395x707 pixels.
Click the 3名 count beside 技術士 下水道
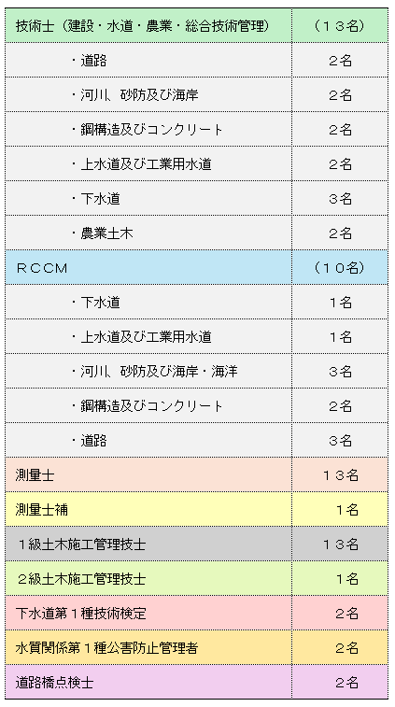point(340,199)
